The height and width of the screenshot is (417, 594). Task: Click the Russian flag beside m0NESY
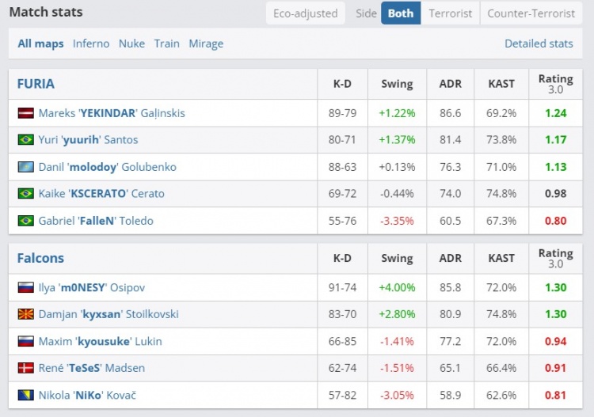tap(25, 287)
